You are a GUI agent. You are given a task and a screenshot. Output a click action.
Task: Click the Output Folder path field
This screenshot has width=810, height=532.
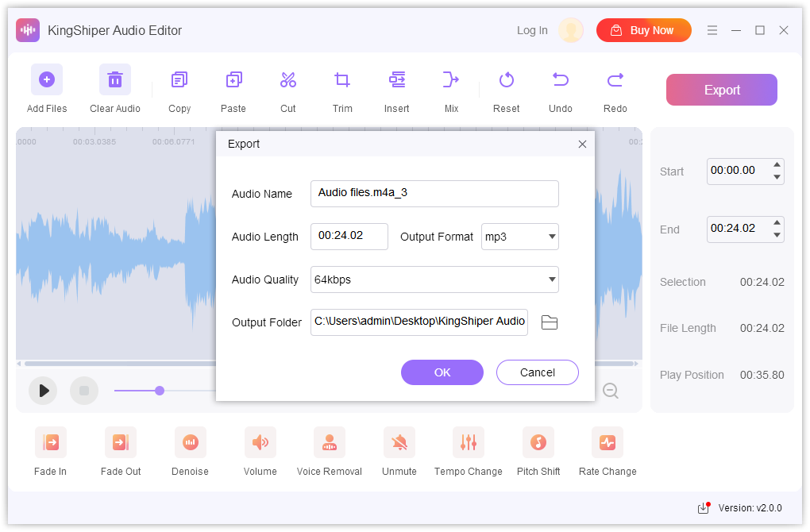pos(419,322)
